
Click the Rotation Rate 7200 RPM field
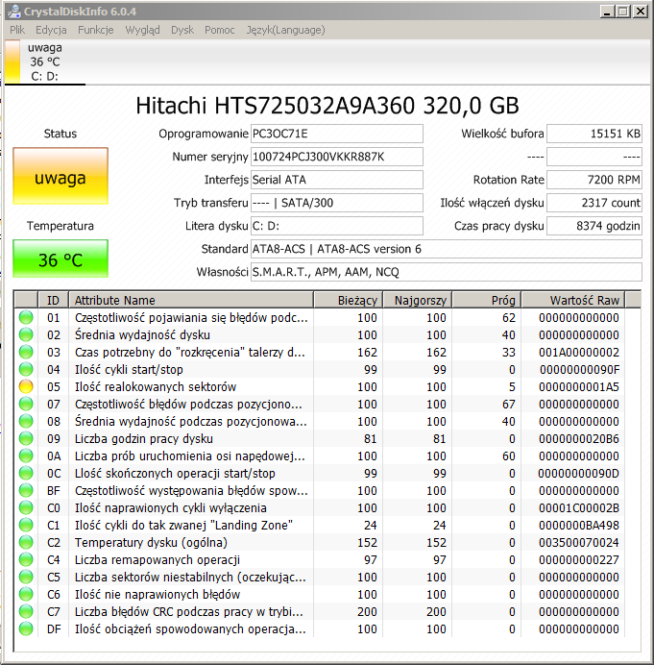point(594,180)
